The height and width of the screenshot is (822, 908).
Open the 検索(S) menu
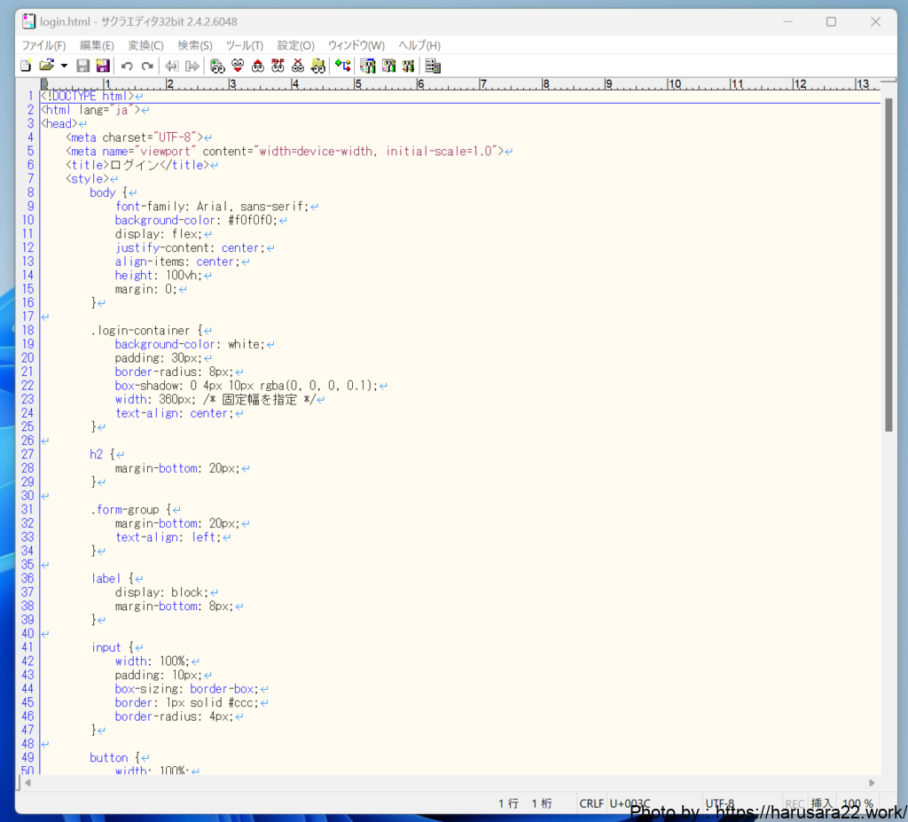[x=194, y=45]
